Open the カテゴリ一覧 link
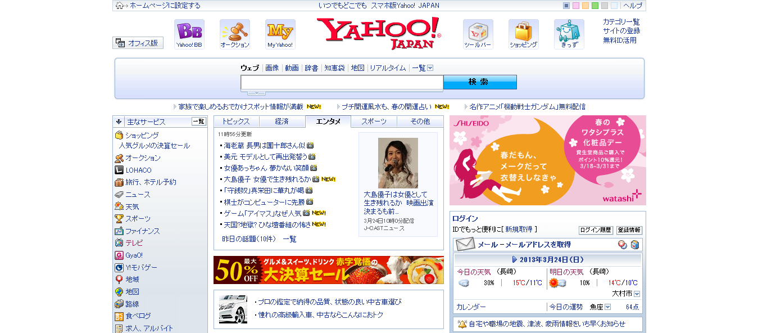The image size is (758, 333). [621, 22]
